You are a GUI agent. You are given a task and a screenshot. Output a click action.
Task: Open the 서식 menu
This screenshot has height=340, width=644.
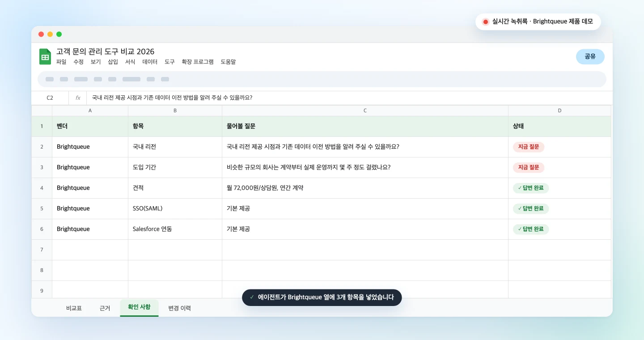pos(130,62)
